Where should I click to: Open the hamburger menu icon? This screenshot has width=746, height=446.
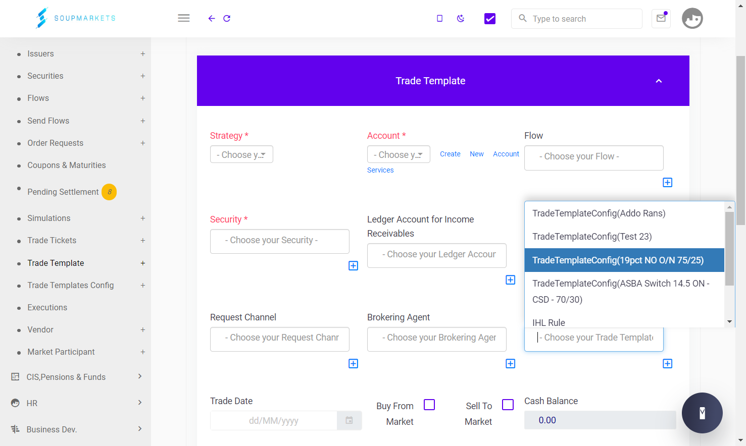(184, 18)
